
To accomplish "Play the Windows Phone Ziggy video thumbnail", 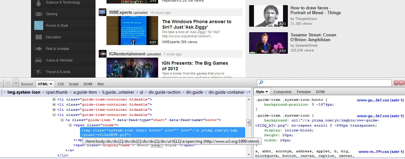I will (132, 31).
